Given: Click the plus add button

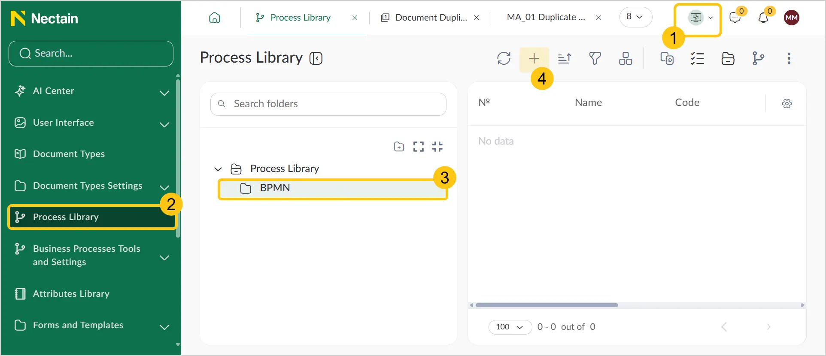Looking at the screenshot, I should click(x=534, y=58).
